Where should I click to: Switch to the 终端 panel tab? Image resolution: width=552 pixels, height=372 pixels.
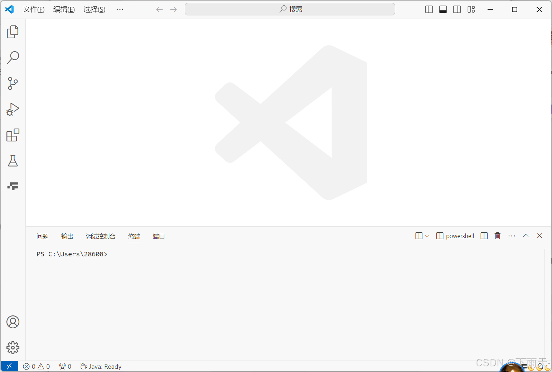tap(134, 236)
